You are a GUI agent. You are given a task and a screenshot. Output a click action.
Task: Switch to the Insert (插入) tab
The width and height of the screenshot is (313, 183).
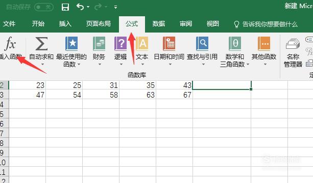(x=65, y=24)
